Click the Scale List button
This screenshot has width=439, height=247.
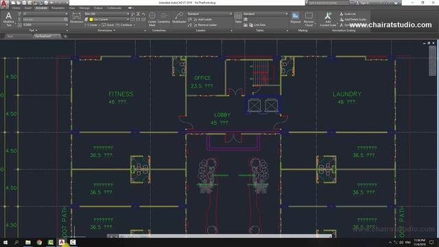coord(348,14)
